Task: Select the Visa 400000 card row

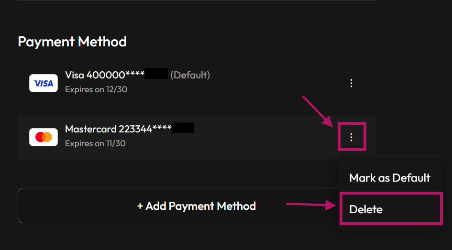Action: [197, 83]
